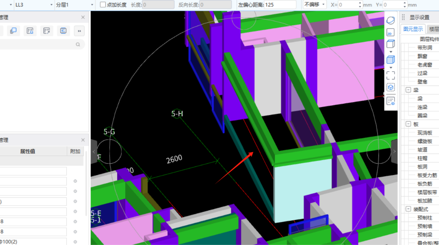
Task: Click the 5-H axis label in viewport
Action: click(177, 113)
